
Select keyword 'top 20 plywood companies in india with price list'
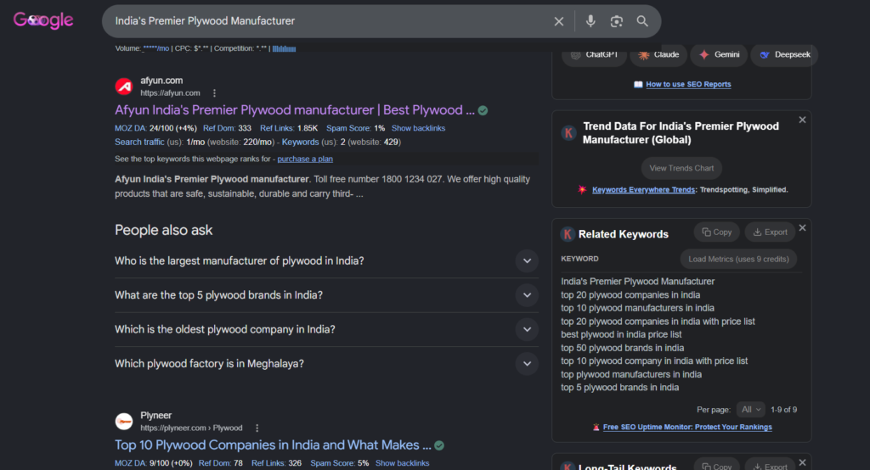(x=658, y=322)
